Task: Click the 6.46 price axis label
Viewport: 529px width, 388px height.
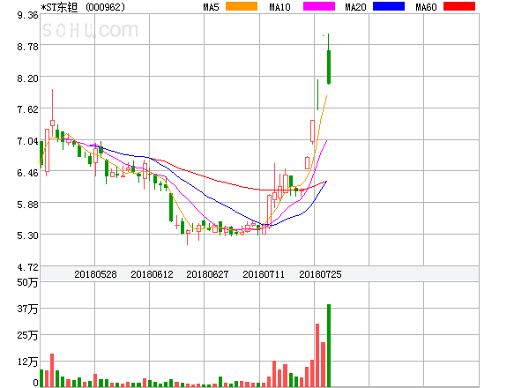Action: [27, 173]
